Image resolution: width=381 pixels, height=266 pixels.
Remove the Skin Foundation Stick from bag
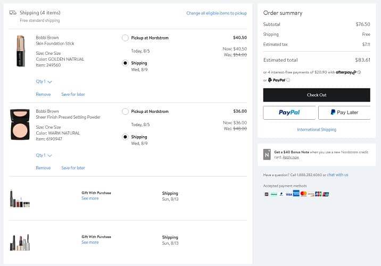(43, 94)
